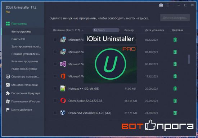This screenshot has height=138, width=198.
Task: Click the Расширения браузера puzzle icon
Action: [x=8, y=93]
